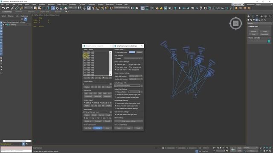This screenshot has height=153, width=273.
Task: Select the Unlink Selection icon
Action: [17, 8]
